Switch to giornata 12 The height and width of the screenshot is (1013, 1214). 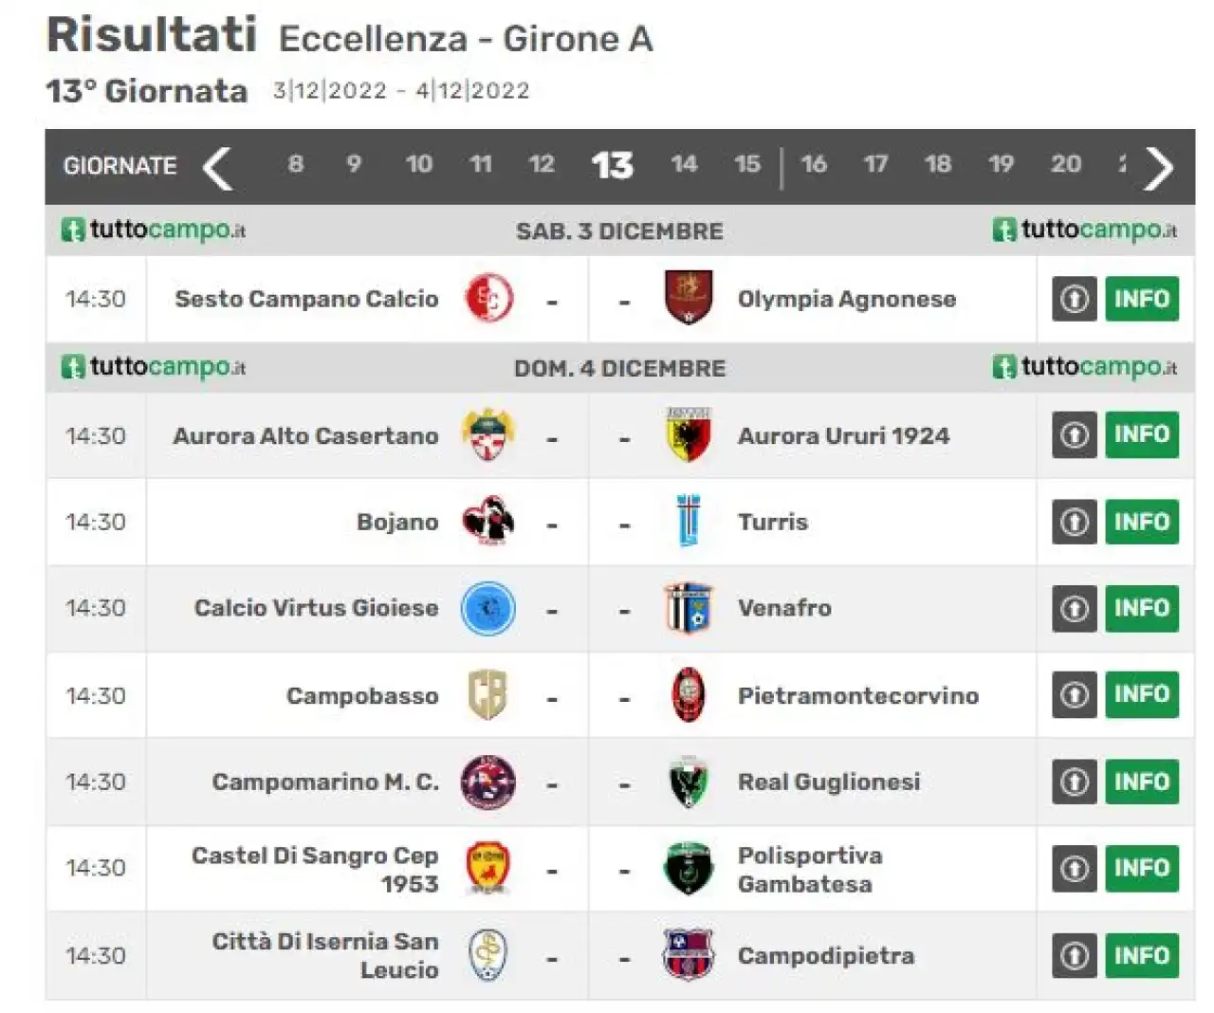coord(542,164)
